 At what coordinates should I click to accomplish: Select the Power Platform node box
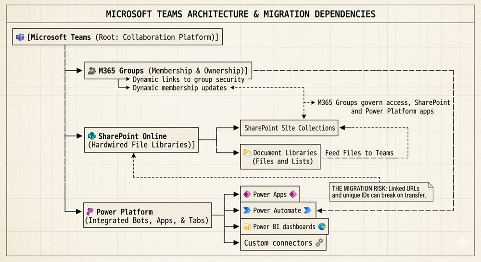148,215
